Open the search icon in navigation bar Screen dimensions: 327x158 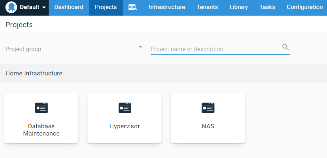tap(132, 7)
